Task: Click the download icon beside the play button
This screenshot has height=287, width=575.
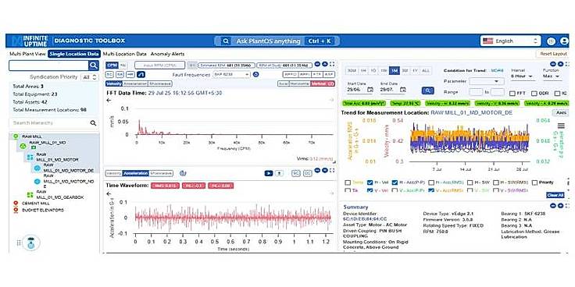Action: [x=279, y=173]
